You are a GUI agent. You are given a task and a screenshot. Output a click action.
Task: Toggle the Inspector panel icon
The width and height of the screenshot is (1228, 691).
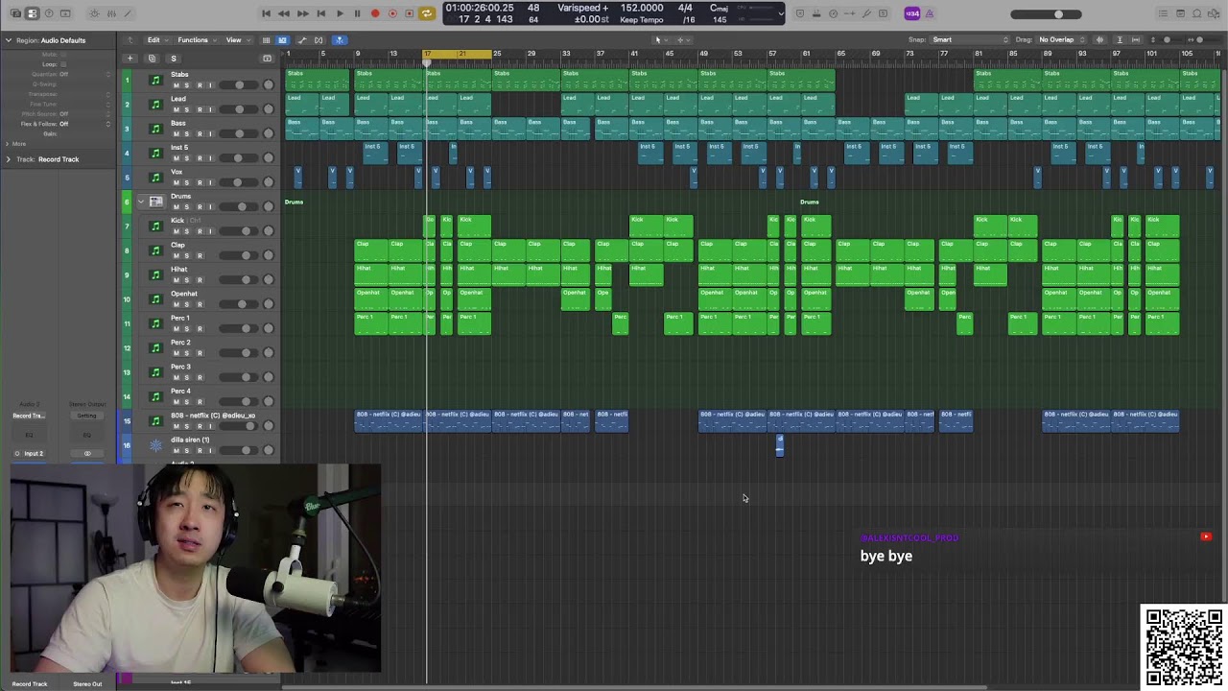(32, 13)
